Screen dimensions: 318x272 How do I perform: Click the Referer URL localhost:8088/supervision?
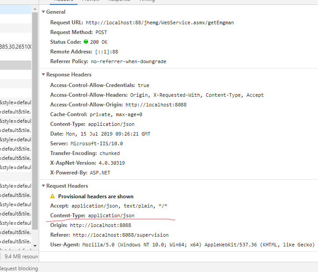point(120,235)
